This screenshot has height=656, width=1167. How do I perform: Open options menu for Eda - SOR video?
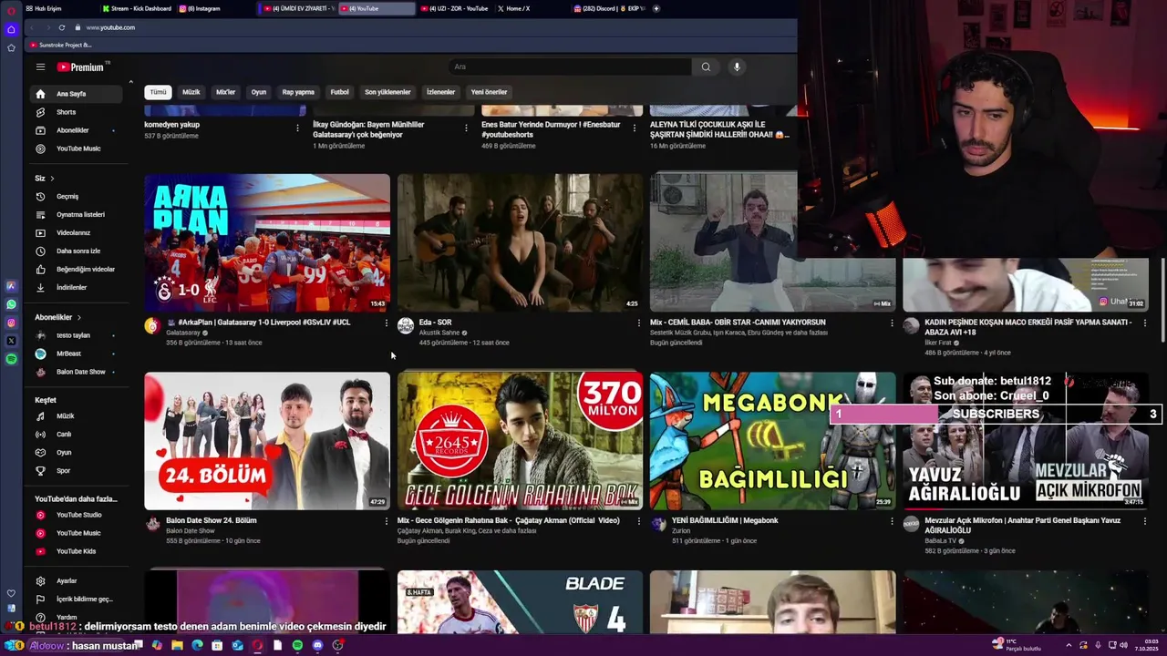638,323
